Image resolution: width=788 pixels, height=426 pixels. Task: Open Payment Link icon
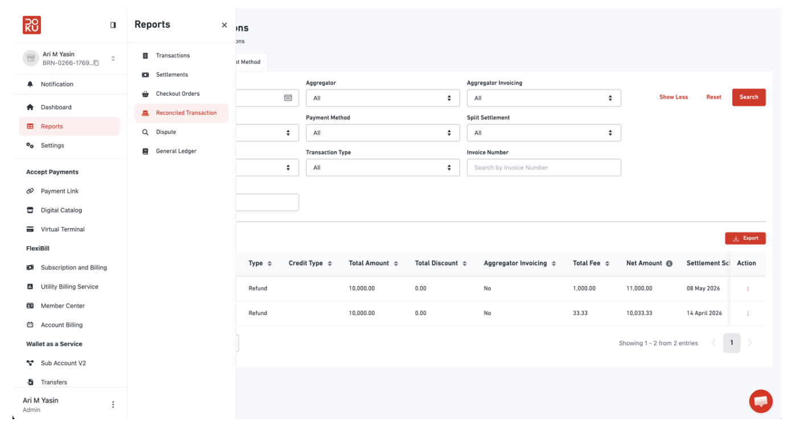(x=30, y=191)
